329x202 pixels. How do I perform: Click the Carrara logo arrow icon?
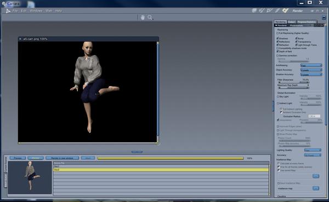(8, 11)
